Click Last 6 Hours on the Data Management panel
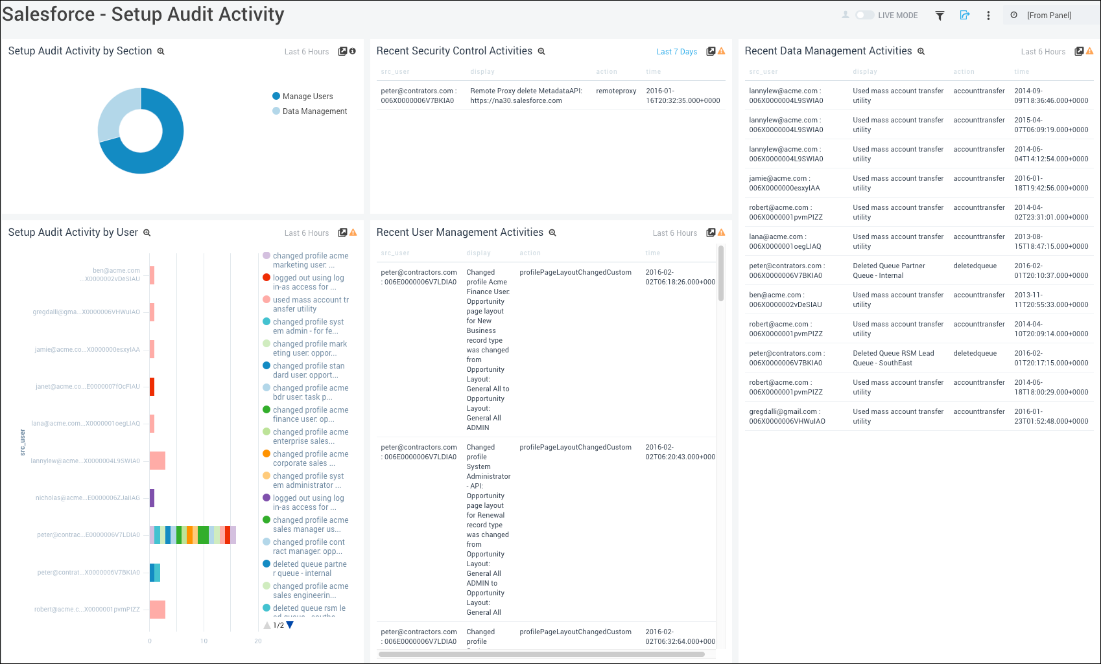The height and width of the screenshot is (664, 1101). pos(1043,51)
